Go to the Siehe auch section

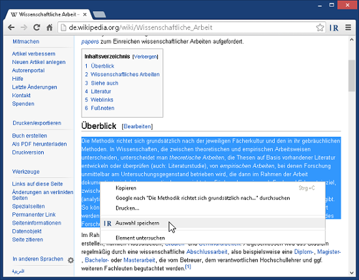tap(102, 83)
